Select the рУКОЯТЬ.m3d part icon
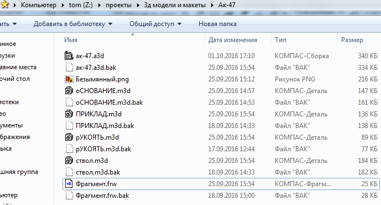The height and width of the screenshot is (205, 381). [69, 137]
